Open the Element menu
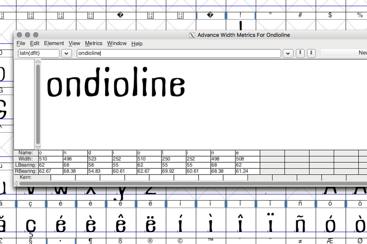The height and width of the screenshot is (244, 367). click(x=54, y=44)
